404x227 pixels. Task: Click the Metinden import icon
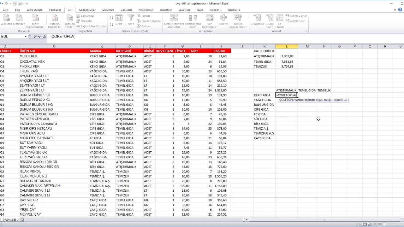coord(19,20)
